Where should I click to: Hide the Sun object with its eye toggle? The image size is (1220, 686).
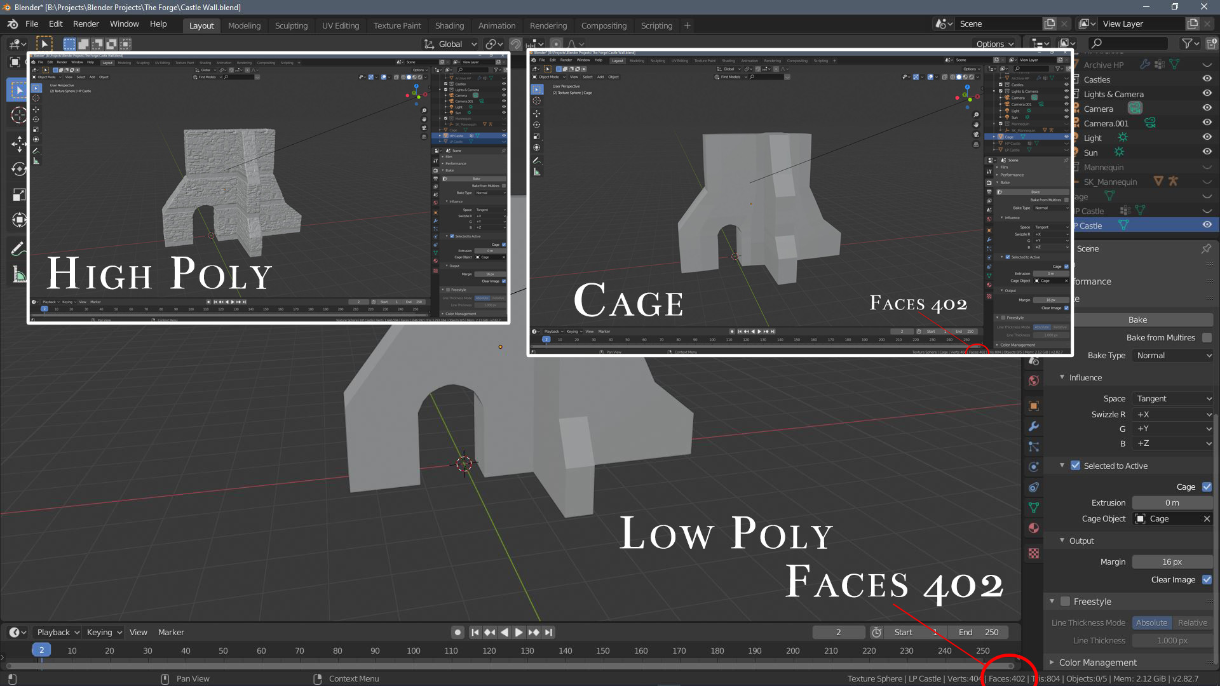pyautogui.click(x=1207, y=152)
